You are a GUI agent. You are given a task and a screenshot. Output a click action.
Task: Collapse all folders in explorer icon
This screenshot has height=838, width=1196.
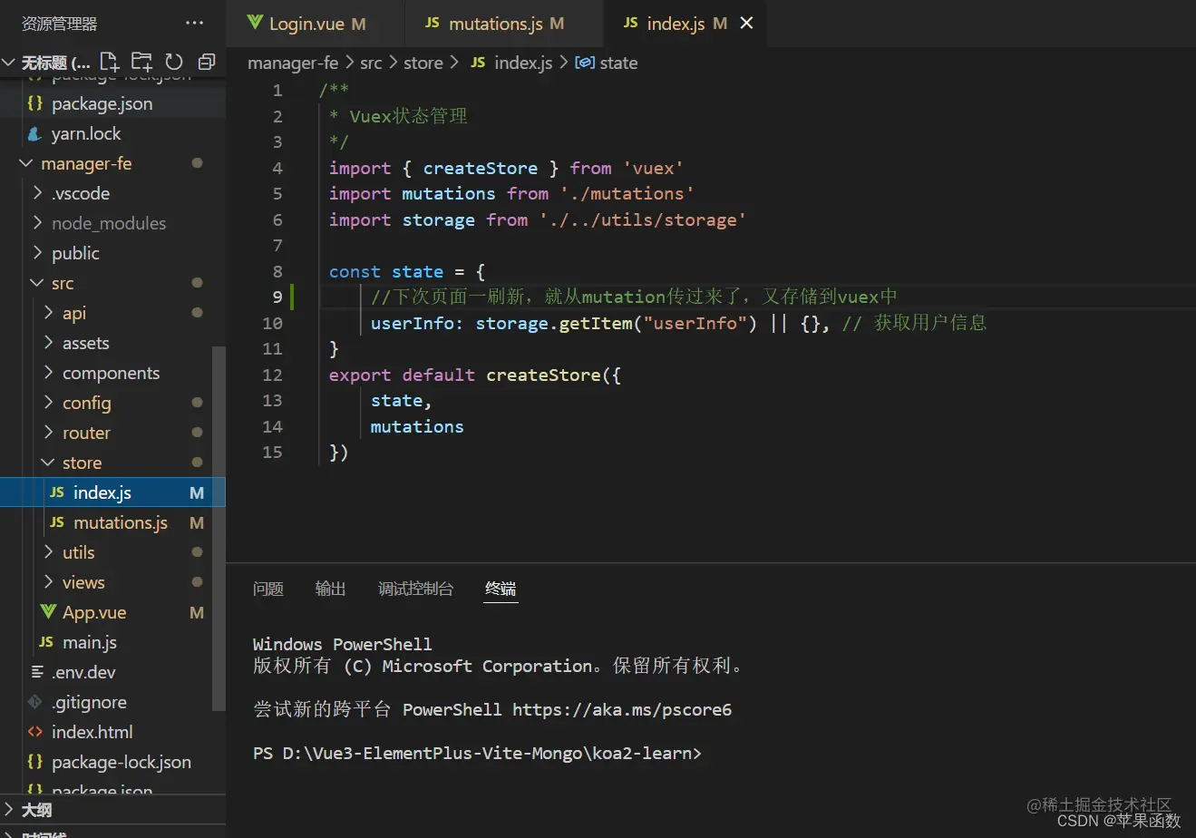point(207,62)
